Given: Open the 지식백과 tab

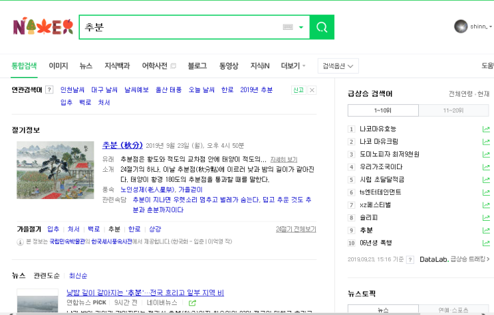Looking at the screenshot, I should point(117,66).
